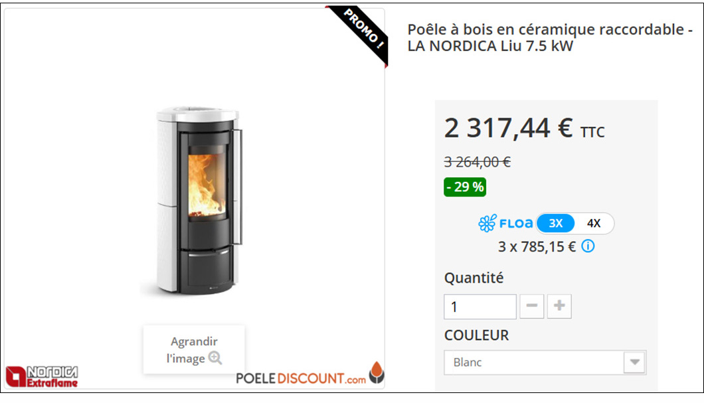Select the 3X payment option

coord(555,223)
